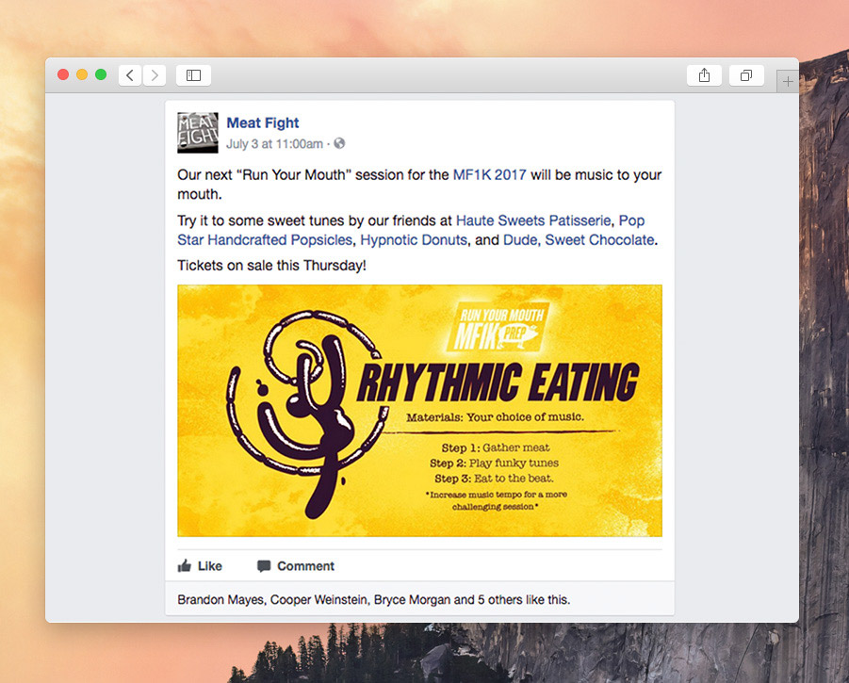Click the globe public privacy icon

point(339,143)
